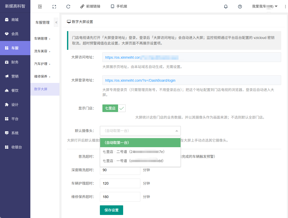Go to 商城 in the sidebar
This screenshot has width=288, height=218.
pyautogui.click(x=15, y=20)
